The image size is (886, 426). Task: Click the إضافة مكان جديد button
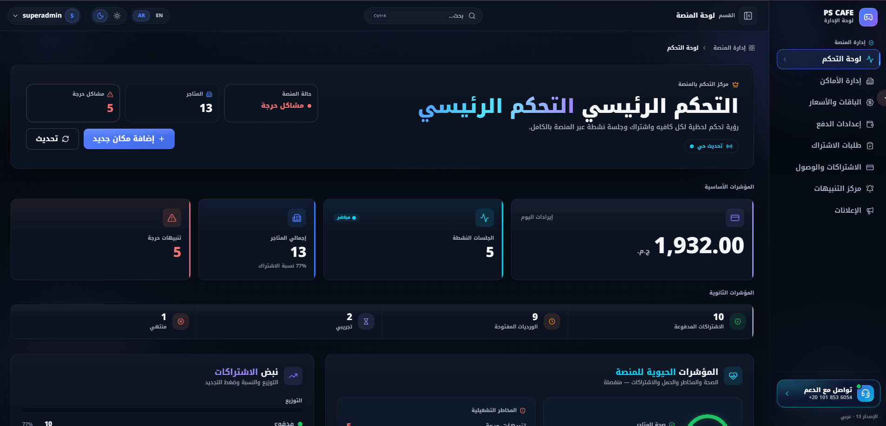129,139
